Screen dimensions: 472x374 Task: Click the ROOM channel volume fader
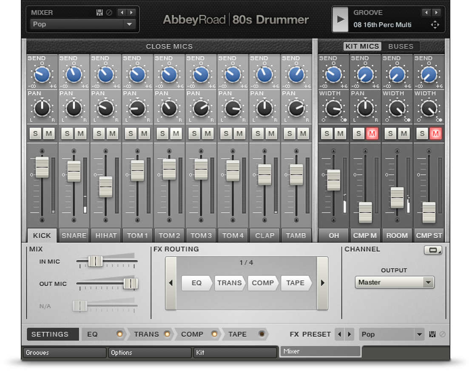point(397,197)
